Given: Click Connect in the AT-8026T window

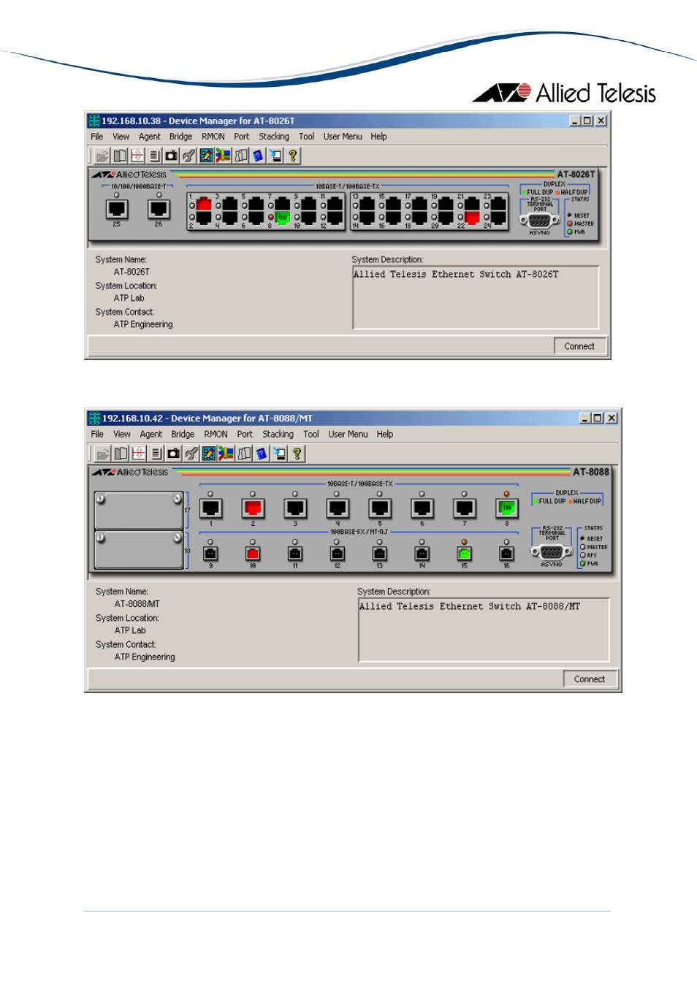Looking at the screenshot, I should [x=579, y=346].
